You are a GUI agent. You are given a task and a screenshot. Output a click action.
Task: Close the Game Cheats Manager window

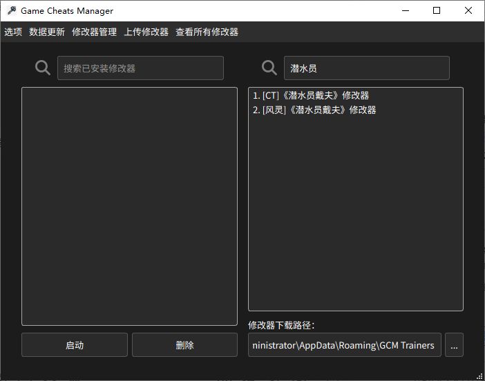(468, 10)
